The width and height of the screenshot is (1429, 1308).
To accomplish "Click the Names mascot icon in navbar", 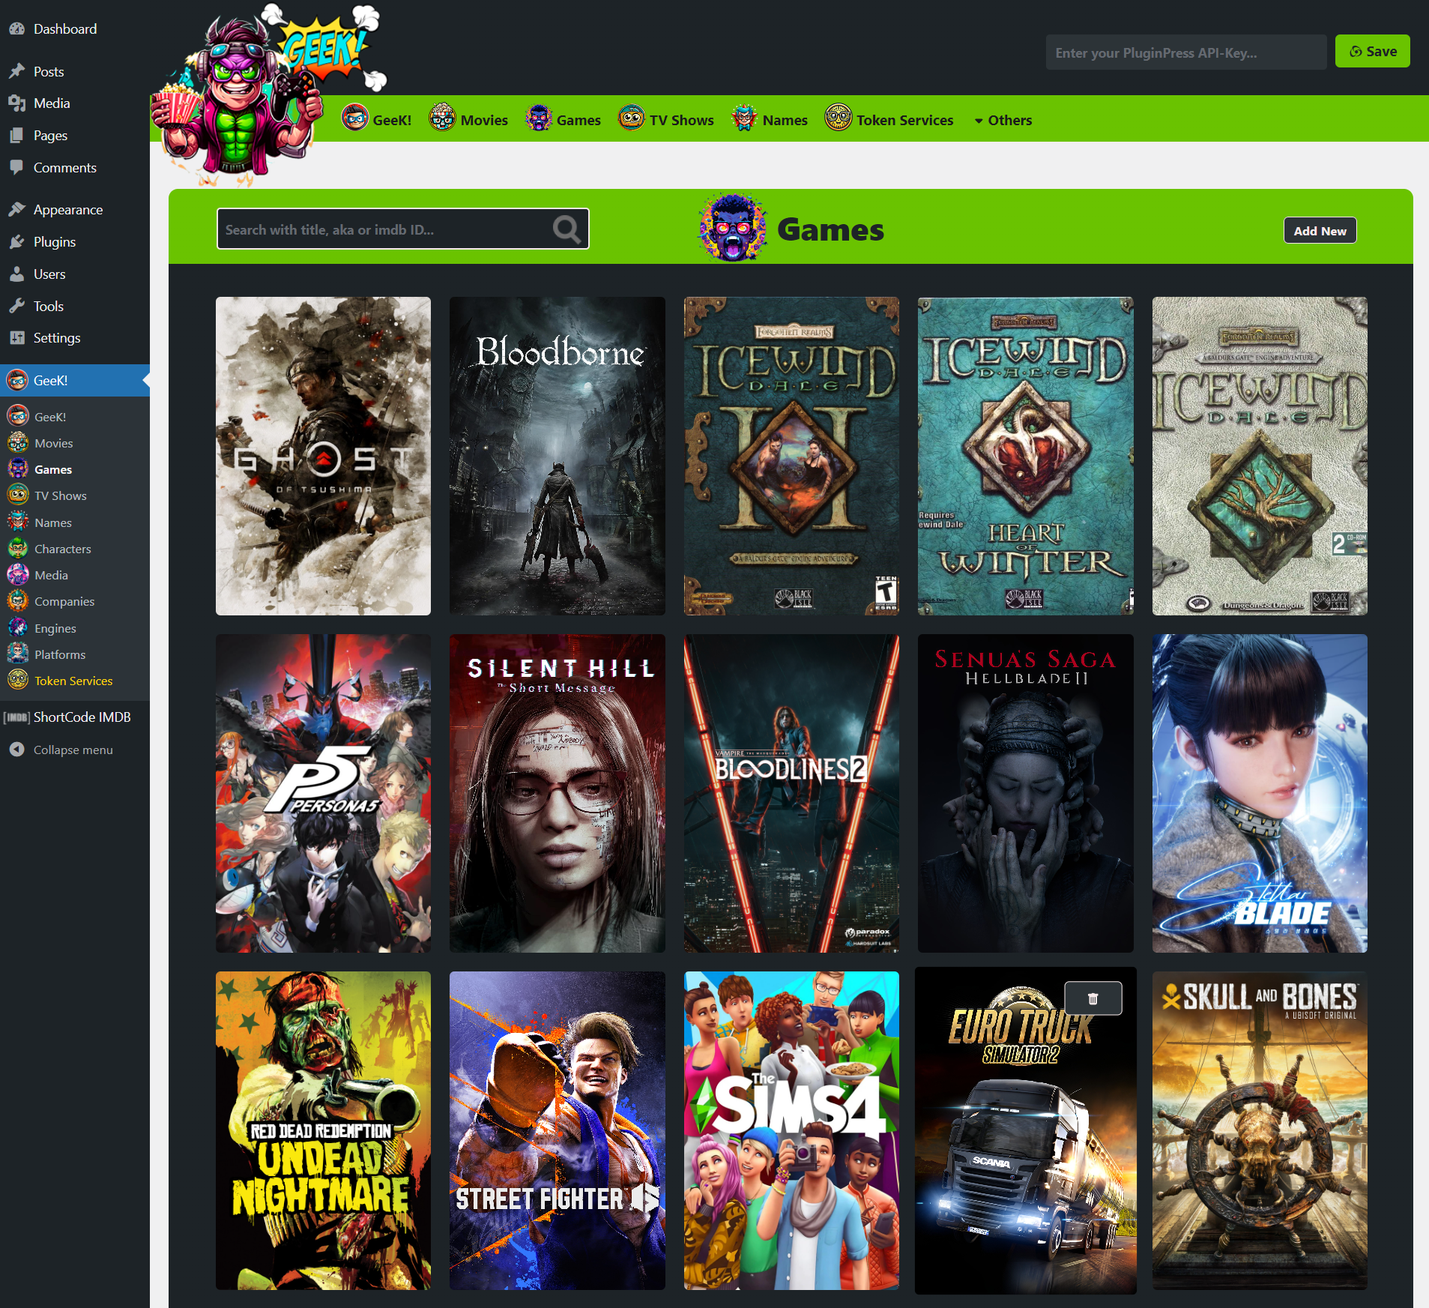I will pos(744,118).
